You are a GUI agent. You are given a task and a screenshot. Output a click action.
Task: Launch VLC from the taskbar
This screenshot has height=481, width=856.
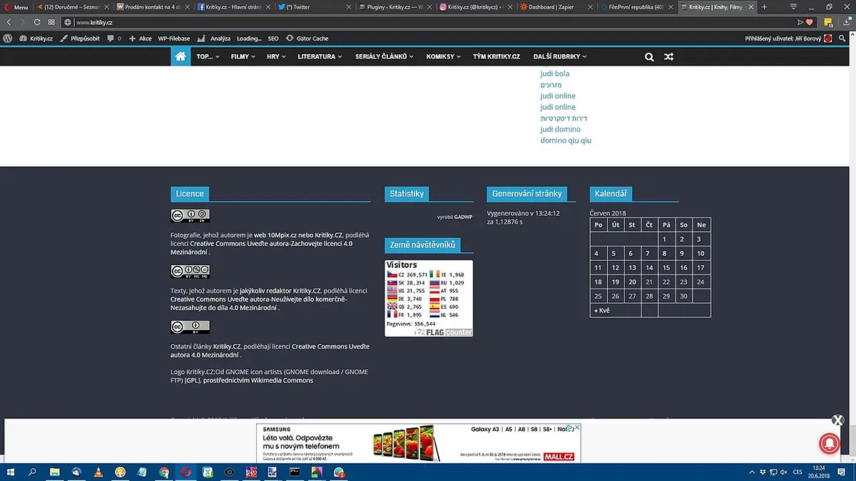click(98, 472)
